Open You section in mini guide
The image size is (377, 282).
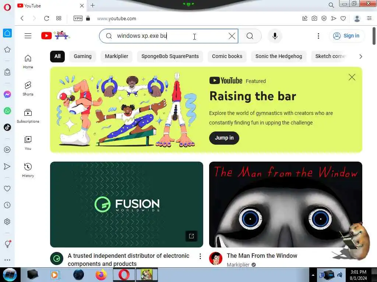[28, 143]
